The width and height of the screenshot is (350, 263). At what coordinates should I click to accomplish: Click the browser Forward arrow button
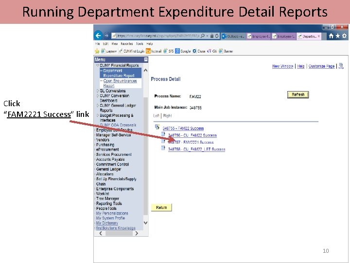point(106,36)
